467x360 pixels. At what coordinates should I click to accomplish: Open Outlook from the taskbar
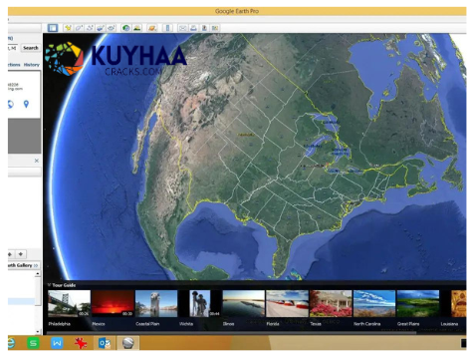pyautogui.click(x=105, y=343)
